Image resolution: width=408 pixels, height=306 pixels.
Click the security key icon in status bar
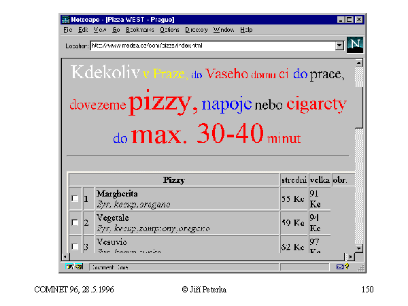74,267
